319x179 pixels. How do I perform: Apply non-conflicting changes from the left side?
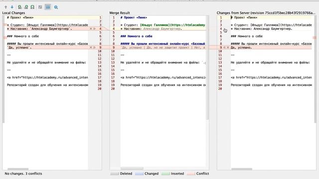20,7
